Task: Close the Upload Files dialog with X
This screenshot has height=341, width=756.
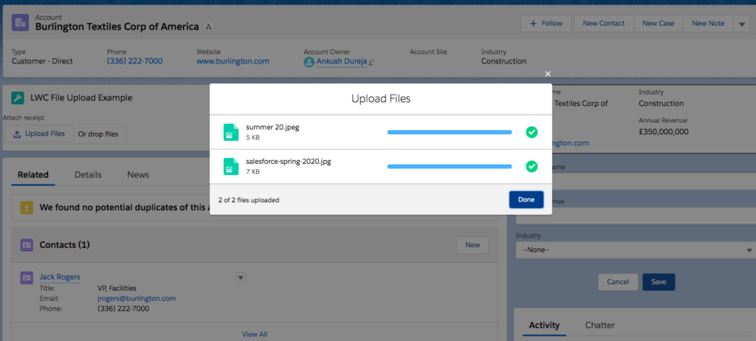Action: point(547,74)
